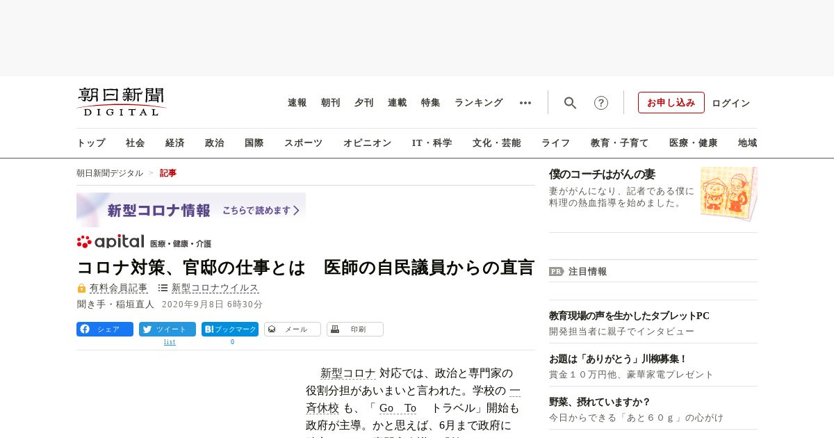The image size is (834, 438).
Task: Select the 文化・芸能 category tab
Action: [497, 143]
